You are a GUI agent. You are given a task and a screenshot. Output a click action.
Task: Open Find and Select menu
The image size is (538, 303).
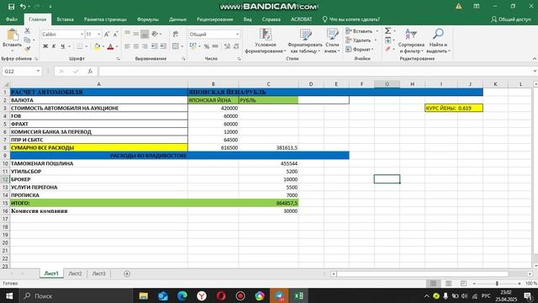[x=438, y=41]
